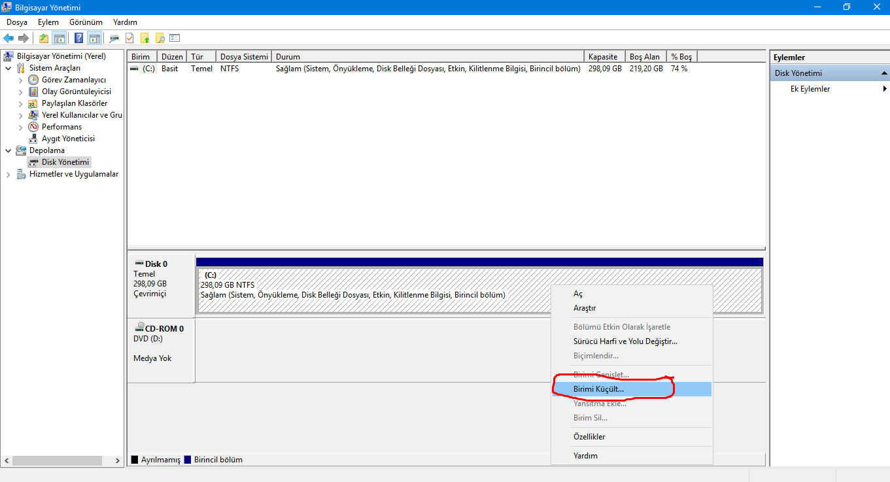Toggle the Show/Hide Action Pane icon
The image size is (890, 482).
pos(94,38)
